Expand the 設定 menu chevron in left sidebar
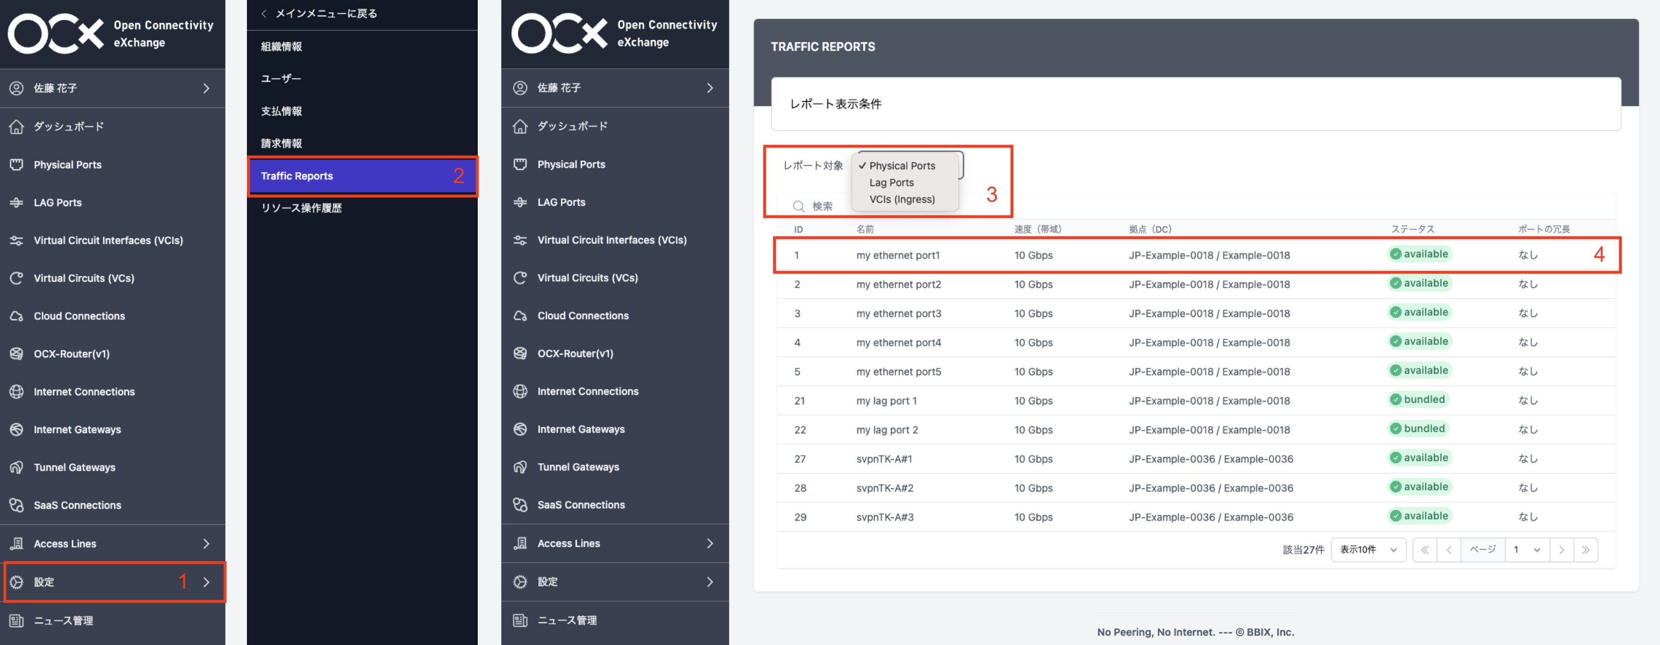The height and width of the screenshot is (645, 1660). point(206,582)
